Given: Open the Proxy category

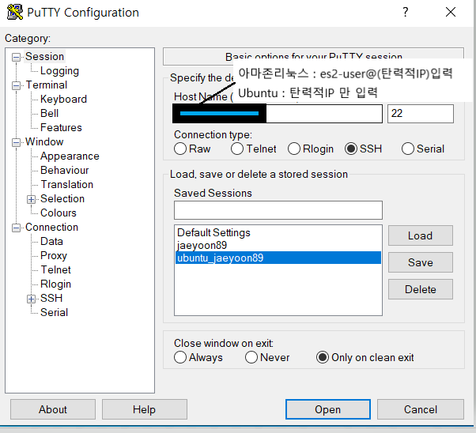Looking at the screenshot, I should click(54, 255).
